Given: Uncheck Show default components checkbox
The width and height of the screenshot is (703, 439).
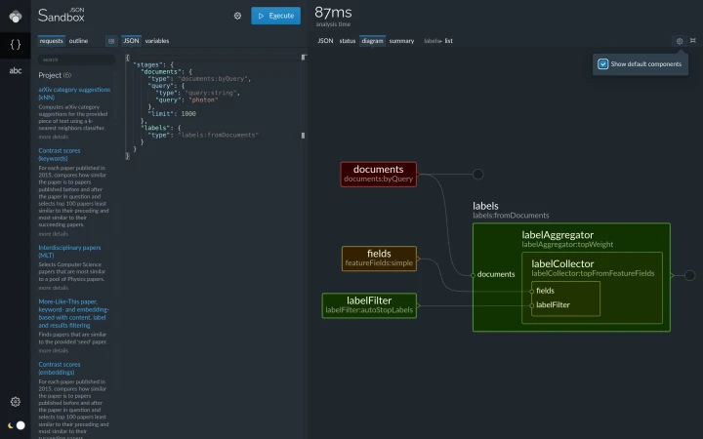Looking at the screenshot, I should [x=603, y=64].
